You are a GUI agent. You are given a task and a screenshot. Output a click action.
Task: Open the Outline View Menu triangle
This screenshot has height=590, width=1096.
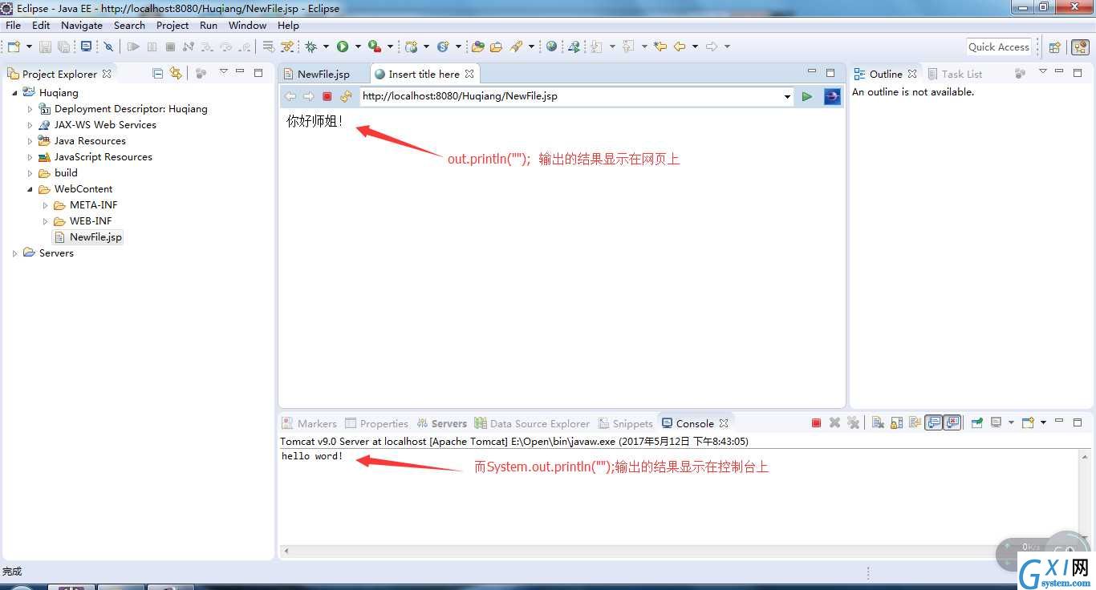pos(1043,72)
